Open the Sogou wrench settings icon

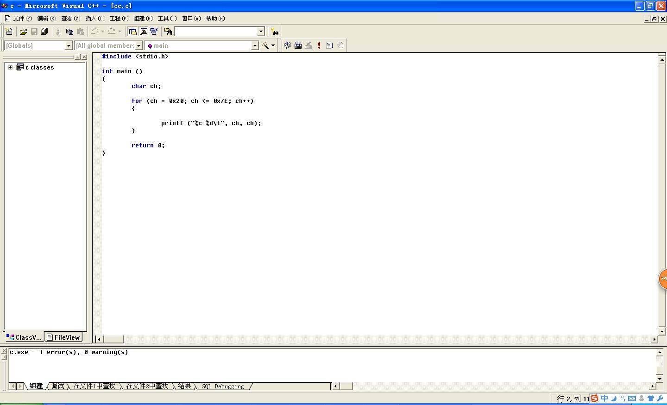pyautogui.click(x=660, y=399)
